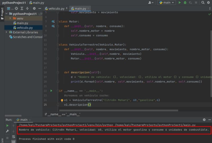This screenshot has width=212, height=143.
Task: Hide the Run tool window
Action: click(210, 120)
